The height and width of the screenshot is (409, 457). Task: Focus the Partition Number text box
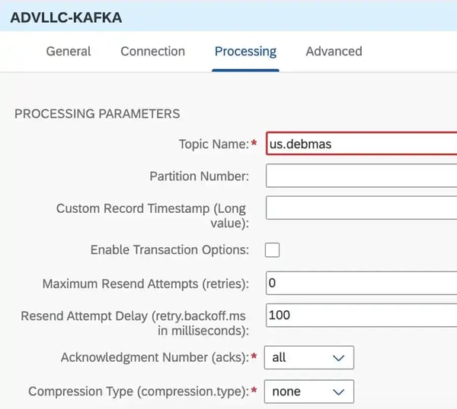point(361,176)
